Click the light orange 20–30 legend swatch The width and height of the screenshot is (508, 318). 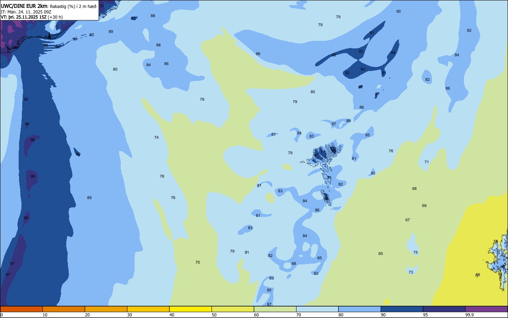(106, 309)
